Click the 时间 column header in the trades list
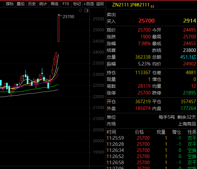Screen dimensions: 197x169 pyautogui.click(x=111, y=132)
